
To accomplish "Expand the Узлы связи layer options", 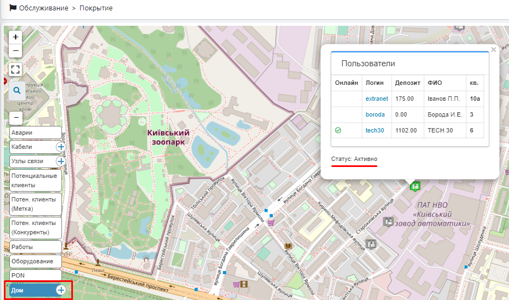I will [60, 161].
